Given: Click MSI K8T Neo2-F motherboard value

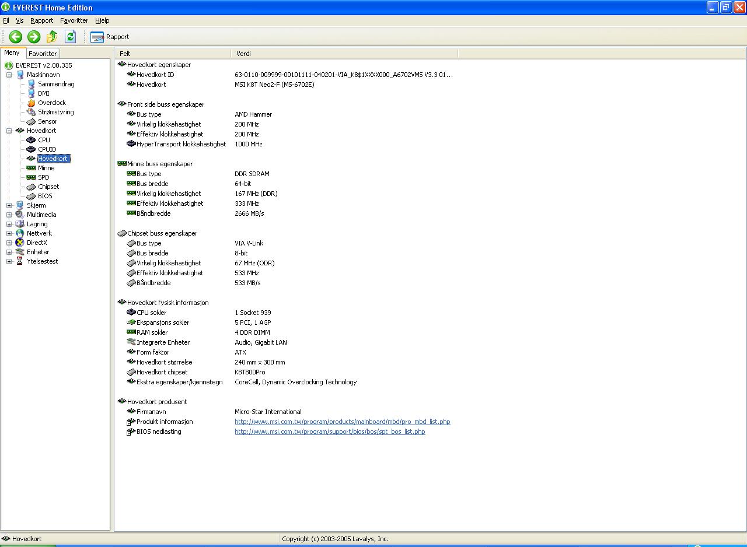Looking at the screenshot, I should 274,85.
